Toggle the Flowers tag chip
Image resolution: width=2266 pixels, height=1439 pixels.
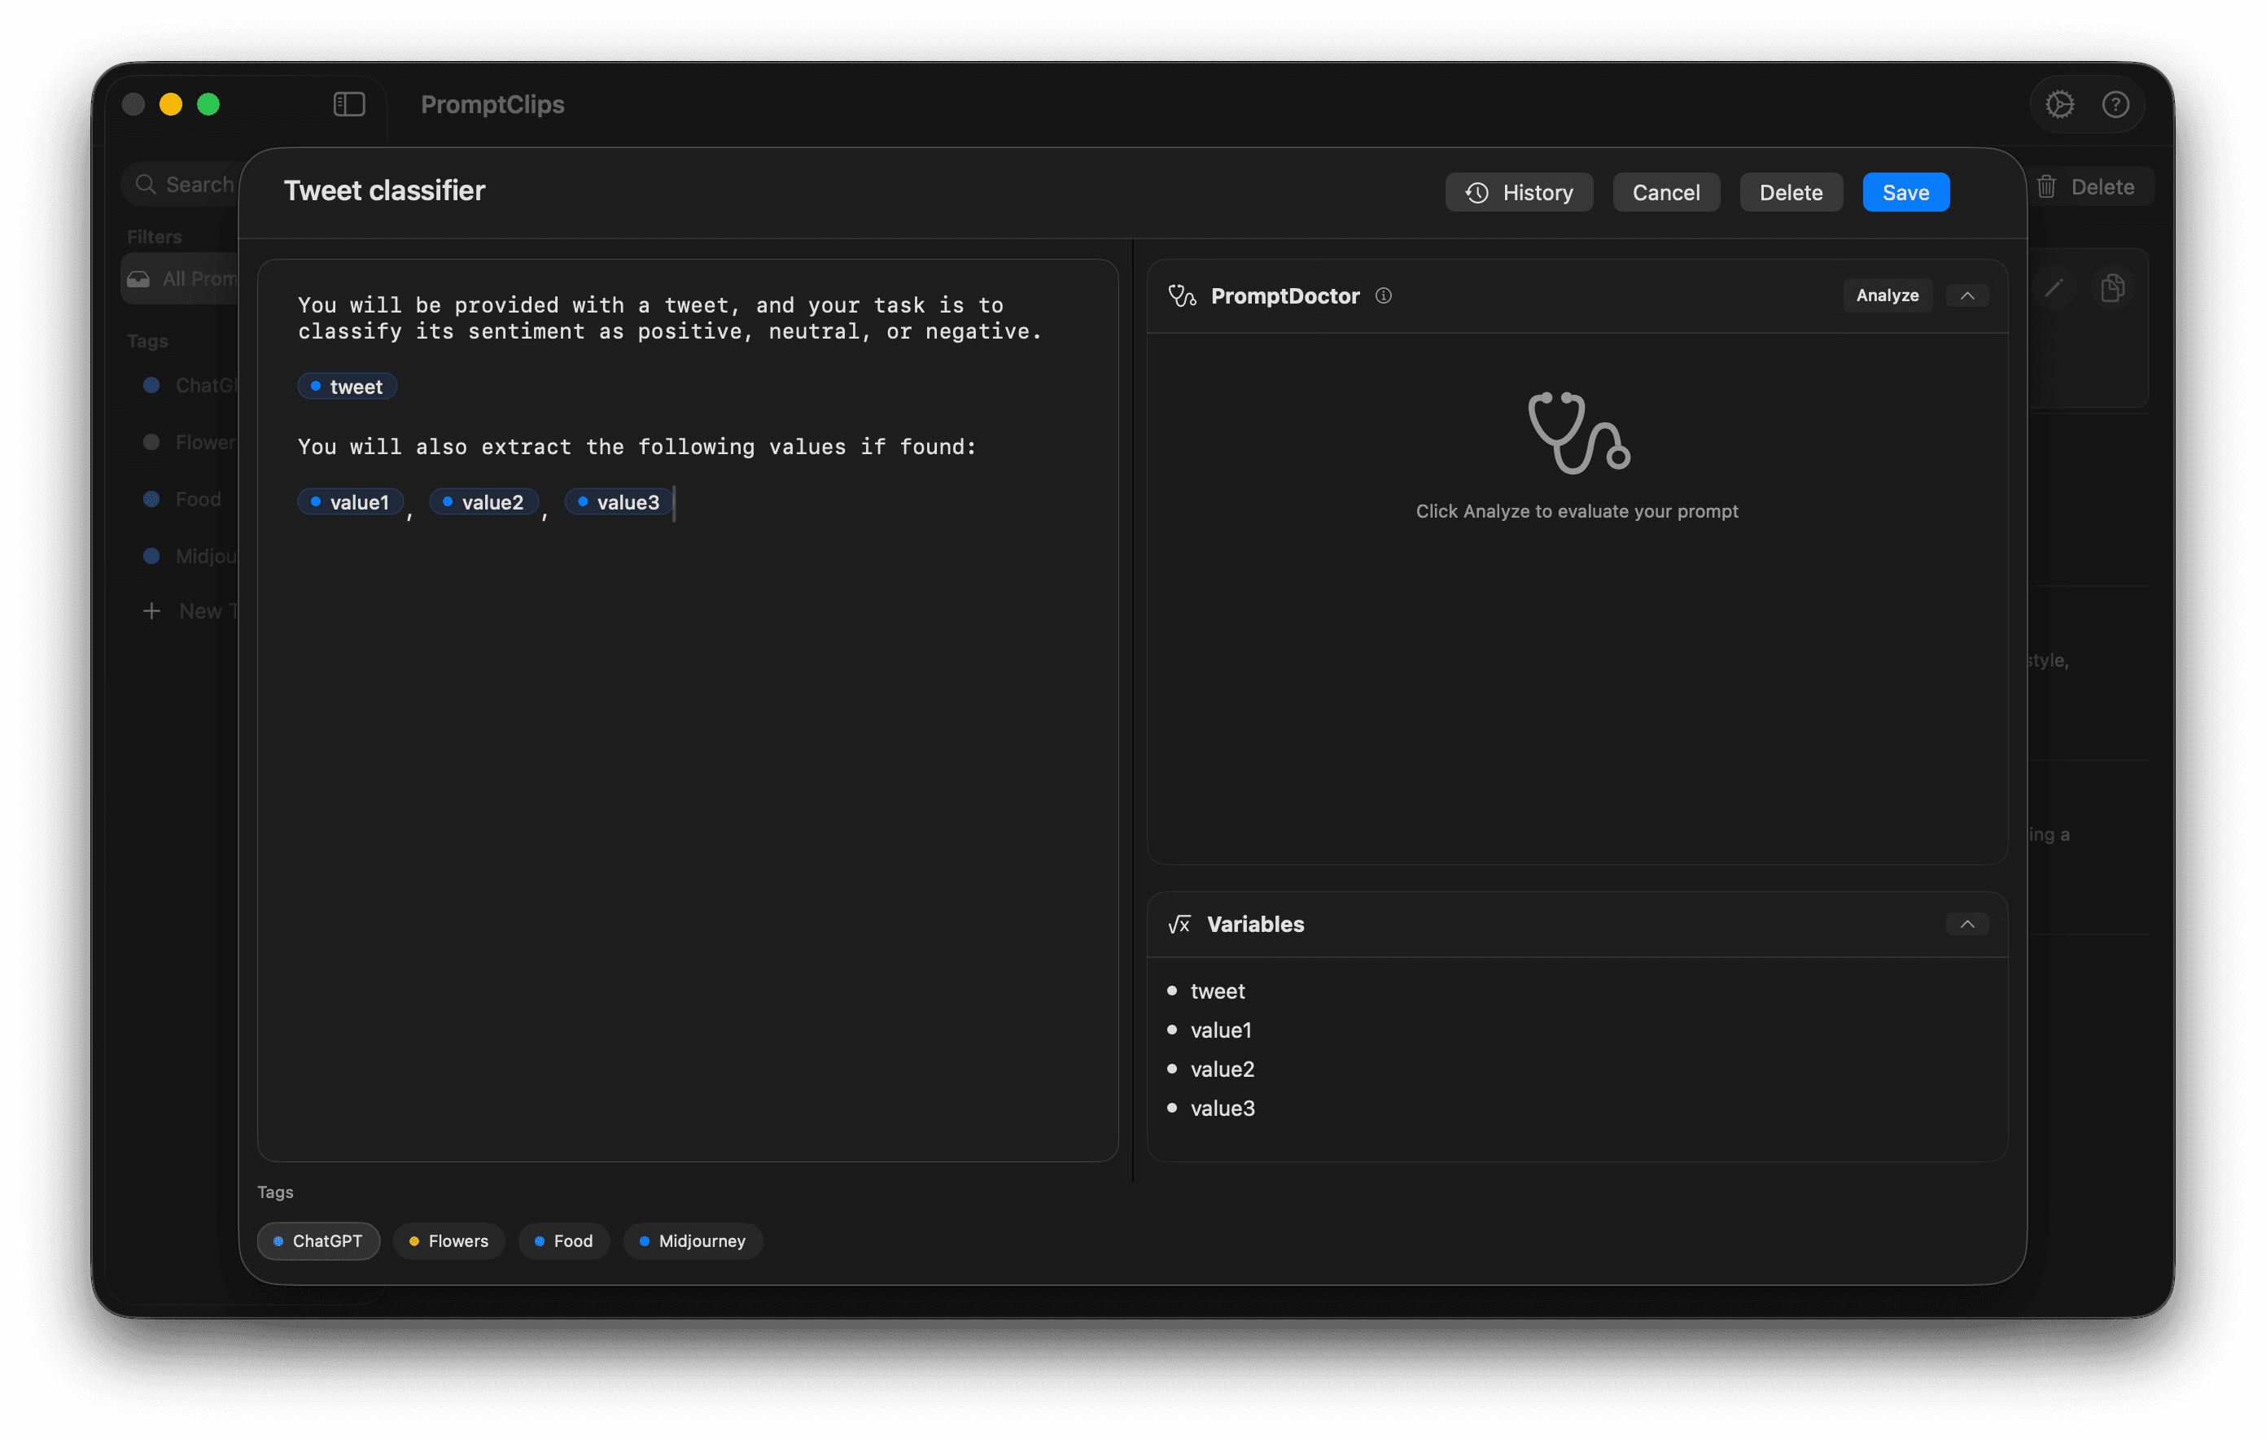448,1240
